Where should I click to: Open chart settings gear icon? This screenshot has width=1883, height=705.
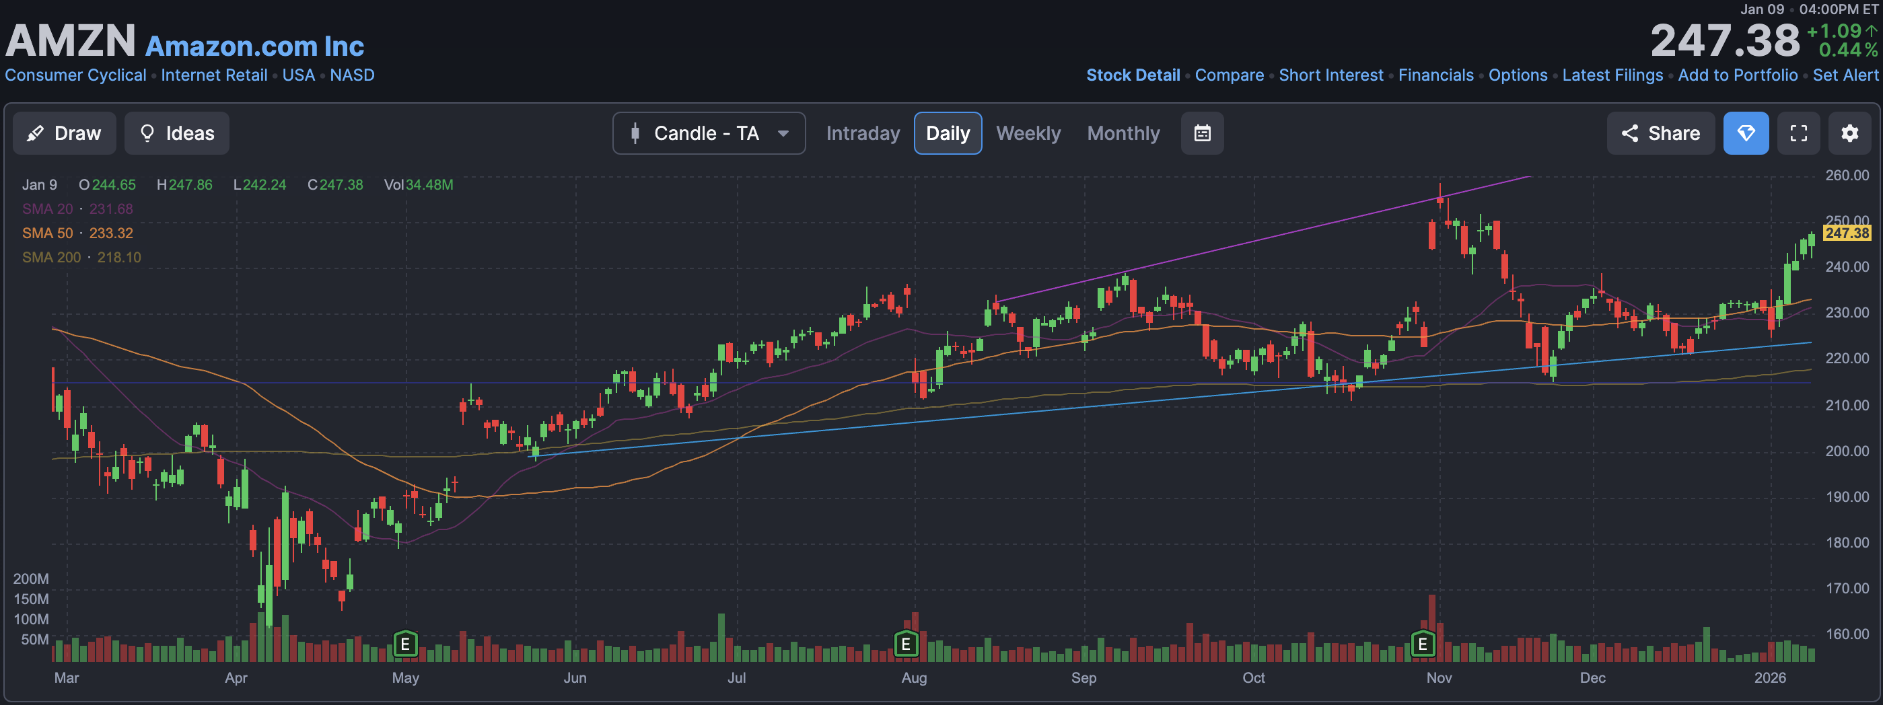point(1850,133)
